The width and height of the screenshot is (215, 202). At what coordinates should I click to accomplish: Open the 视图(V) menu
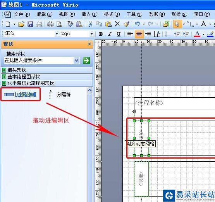coord(67,14)
